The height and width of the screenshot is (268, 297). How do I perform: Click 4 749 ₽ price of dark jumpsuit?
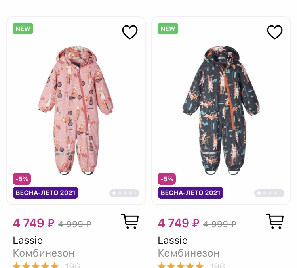(x=179, y=223)
